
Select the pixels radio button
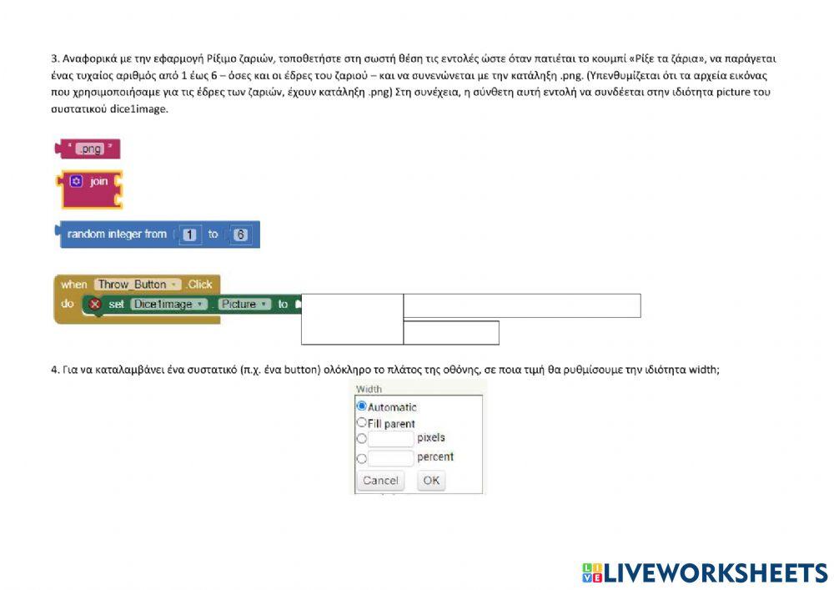pos(362,438)
